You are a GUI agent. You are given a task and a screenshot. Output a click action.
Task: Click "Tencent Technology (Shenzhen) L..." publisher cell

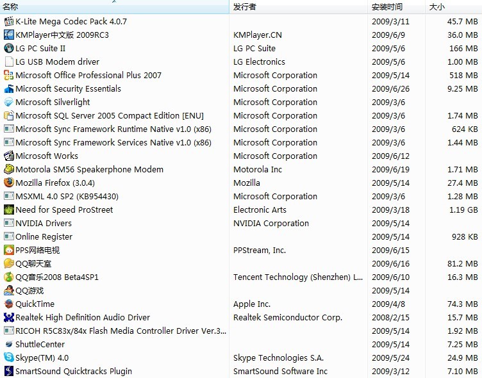pos(298,277)
